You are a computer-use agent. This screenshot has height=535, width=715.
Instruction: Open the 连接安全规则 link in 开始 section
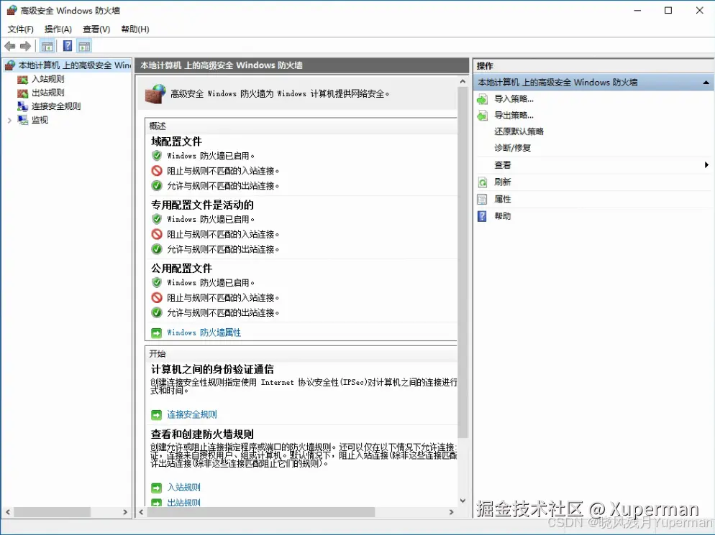[x=192, y=415]
